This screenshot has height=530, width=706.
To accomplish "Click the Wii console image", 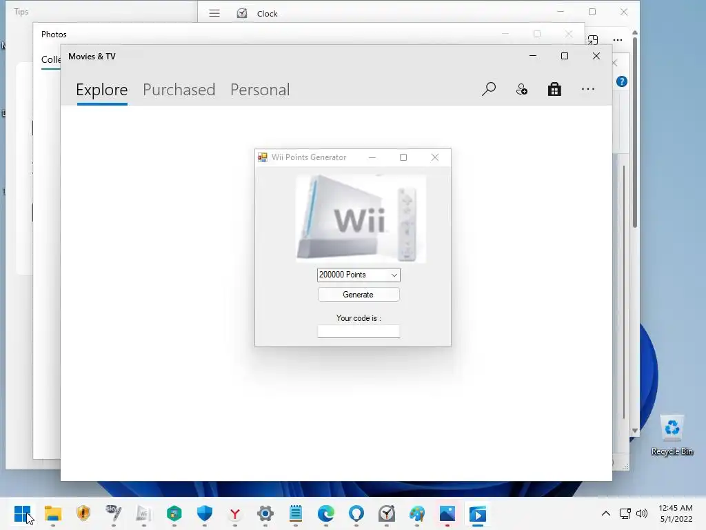I will click(x=361, y=219).
